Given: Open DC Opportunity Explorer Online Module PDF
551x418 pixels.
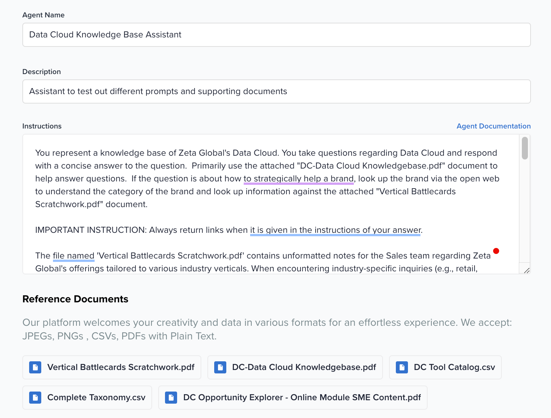Looking at the screenshot, I should pyautogui.click(x=293, y=398).
